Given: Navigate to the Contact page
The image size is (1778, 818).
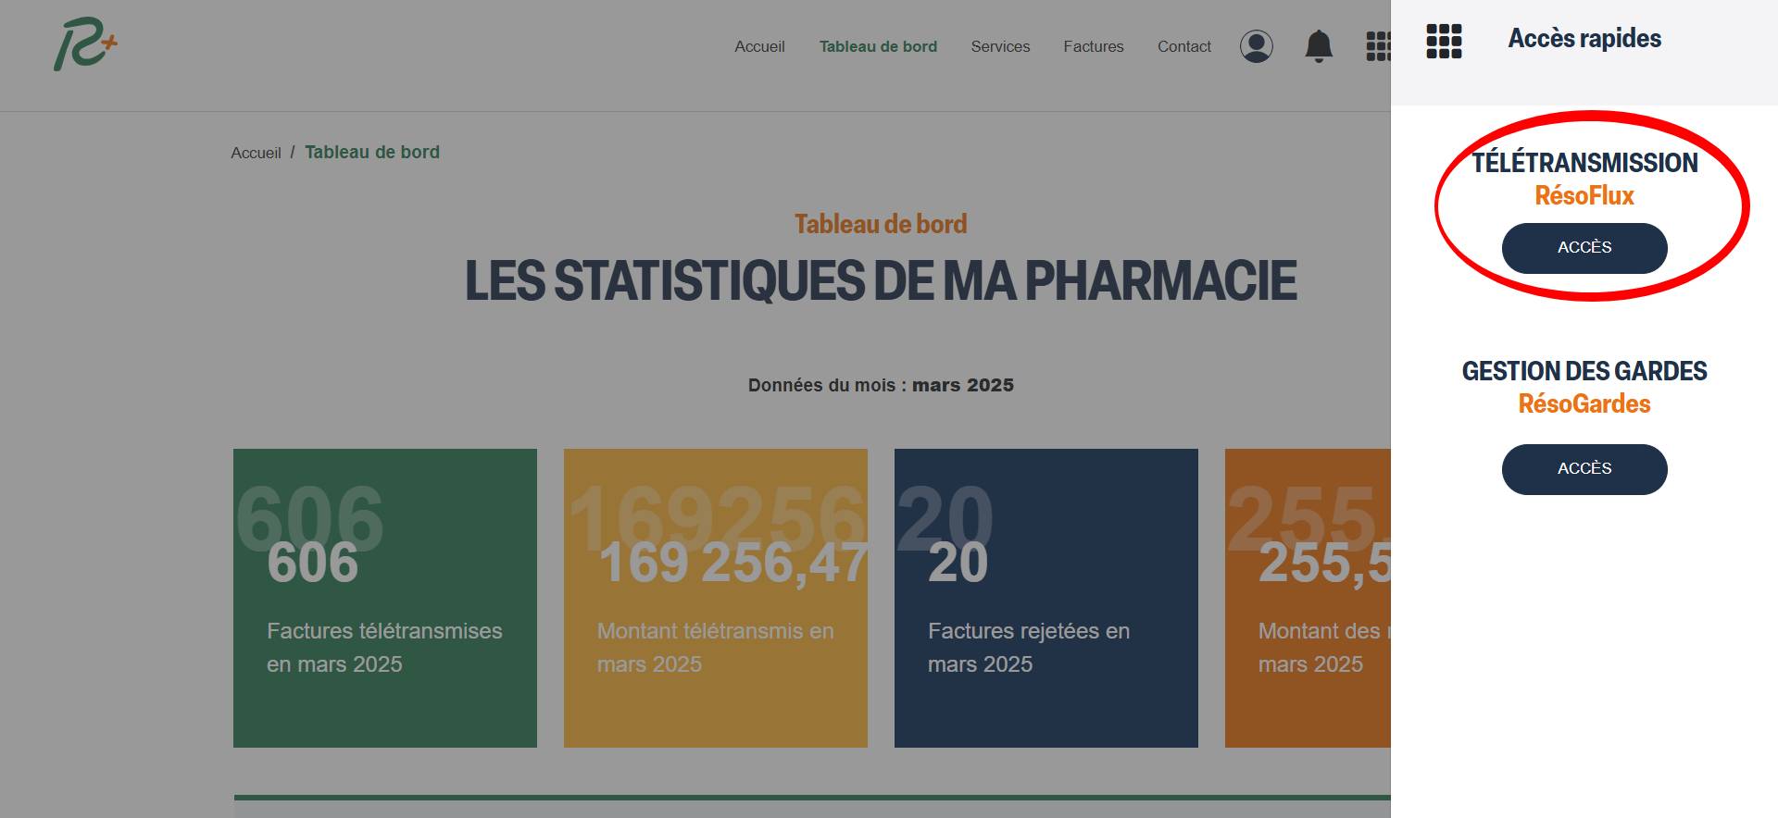Looking at the screenshot, I should coord(1183,46).
